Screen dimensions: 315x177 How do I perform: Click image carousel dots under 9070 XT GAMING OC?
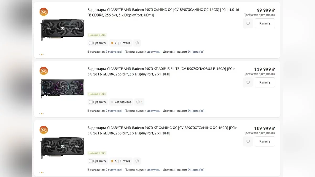click(42, 173)
